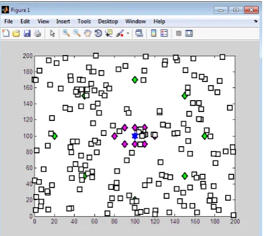
Task: Open the Help menu
Action: click(x=159, y=22)
